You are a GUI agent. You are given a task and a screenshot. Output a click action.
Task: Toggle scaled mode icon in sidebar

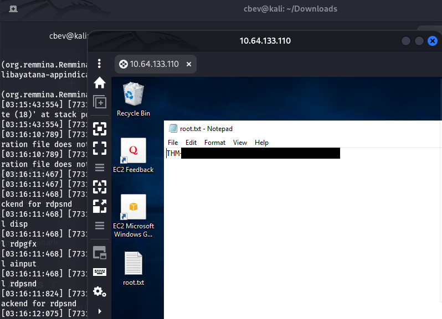coord(100,206)
